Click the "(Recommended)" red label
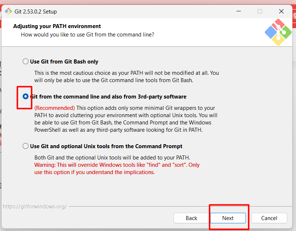This screenshot has height=231, width=296. click(x=54, y=108)
